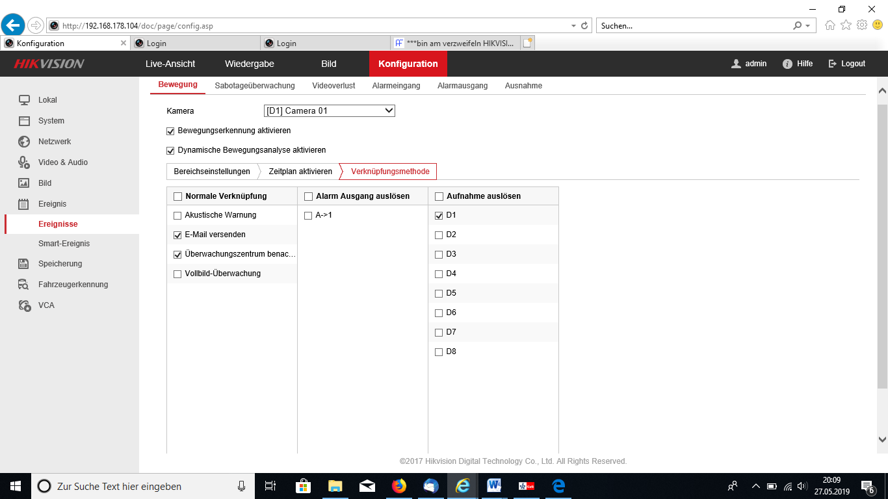This screenshot has width=888, height=499.
Task: Open the System sidebar icon
Action: coord(24,121)
